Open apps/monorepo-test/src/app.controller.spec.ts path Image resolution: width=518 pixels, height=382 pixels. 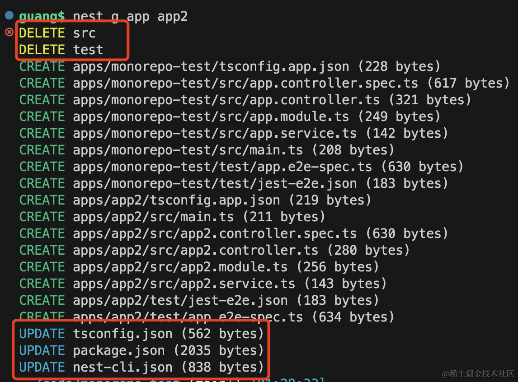pos(245,83)
